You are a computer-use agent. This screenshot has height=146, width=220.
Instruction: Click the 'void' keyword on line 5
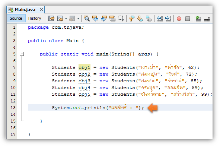click(x=87, y=54)
